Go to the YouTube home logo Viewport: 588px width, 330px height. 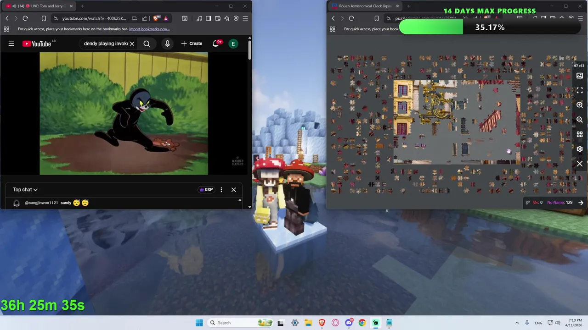pyautogui.click(x=37, y=44)
